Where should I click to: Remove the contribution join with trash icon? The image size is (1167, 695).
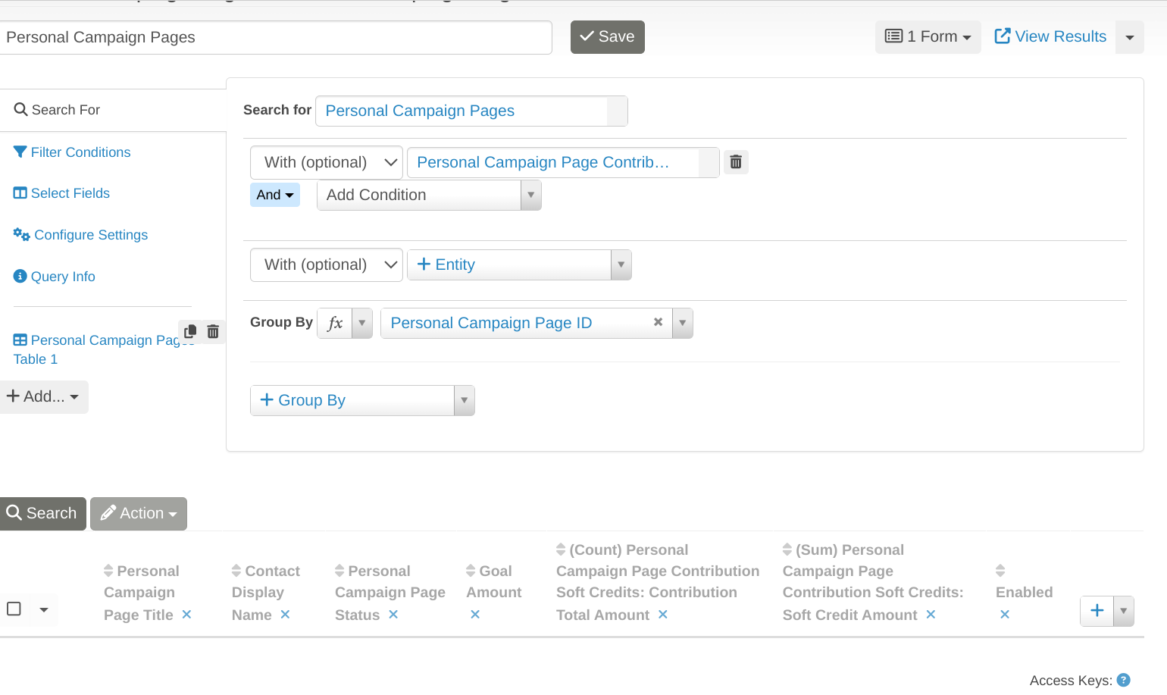736,162
